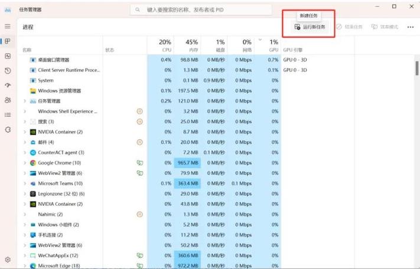Viewport: 420px width, 269px height.
Task: Expand the Google Chrome (10) process group
Action: point(24,163)
